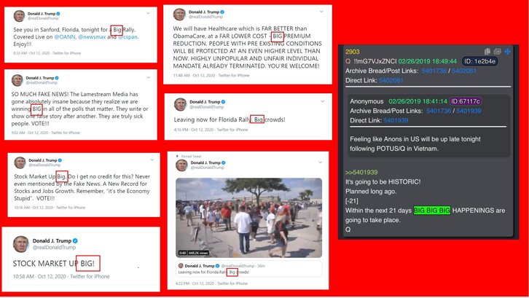The width and height of the screenshot is (529, 298).
Task: Expand the chevron on the Leaving now for Florida tweet
Action: point(323,101)
